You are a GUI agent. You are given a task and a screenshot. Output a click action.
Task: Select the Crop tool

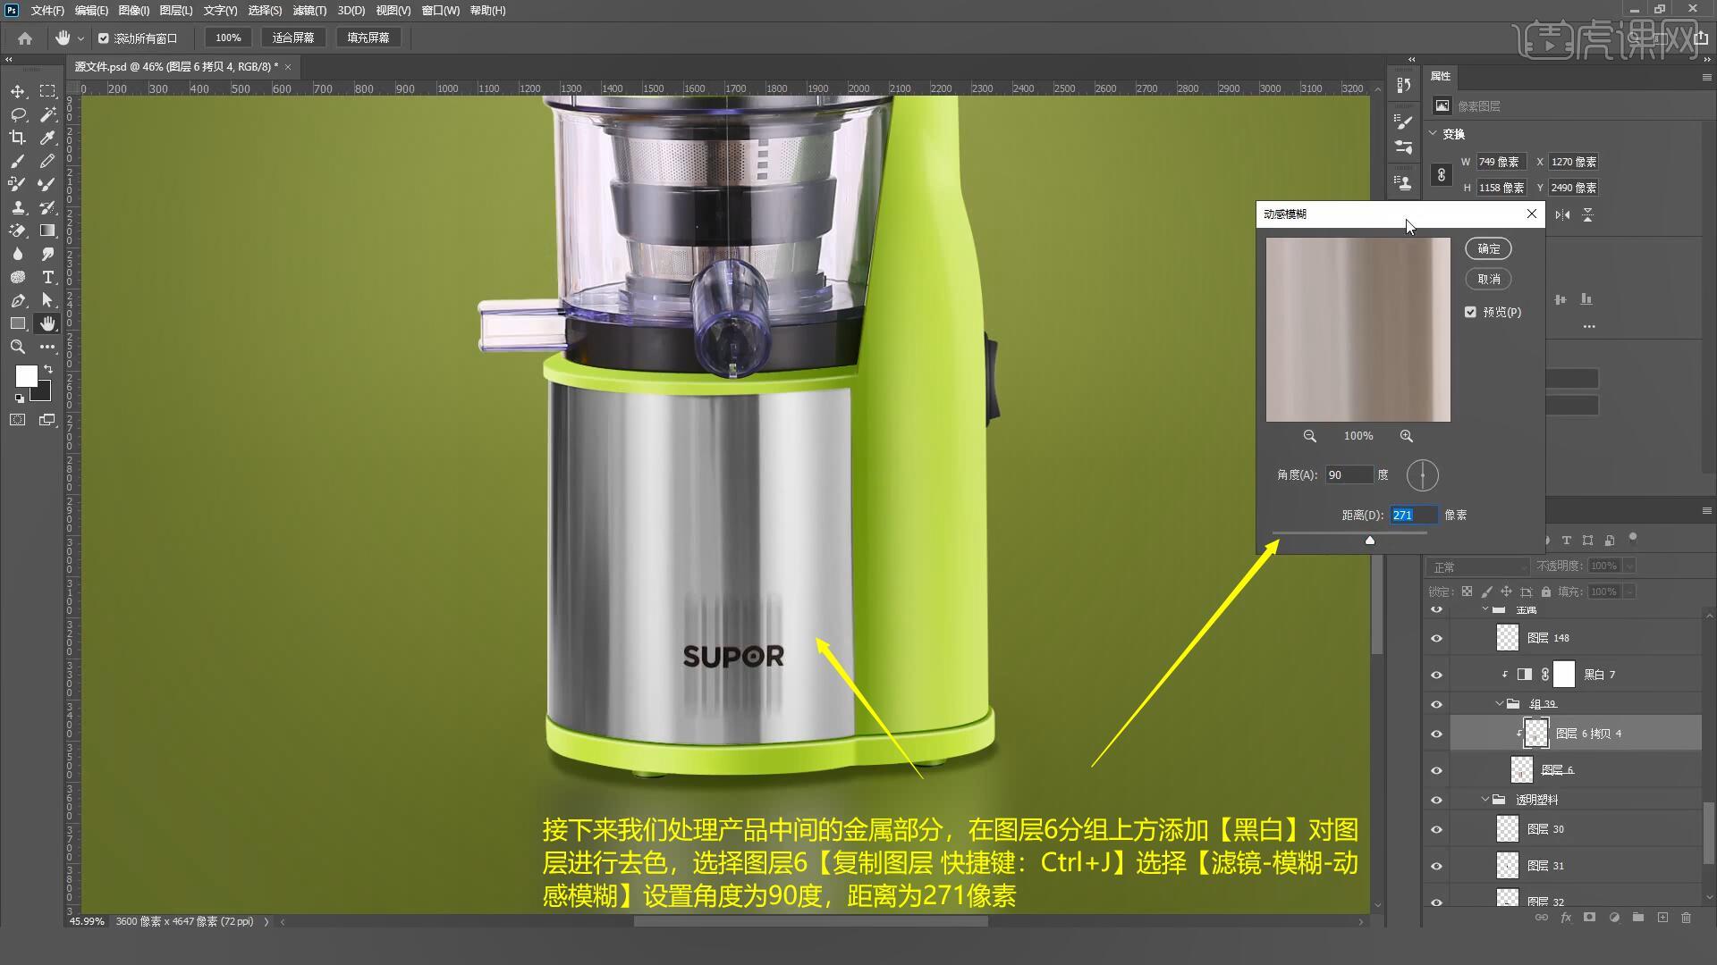(17, 138)
